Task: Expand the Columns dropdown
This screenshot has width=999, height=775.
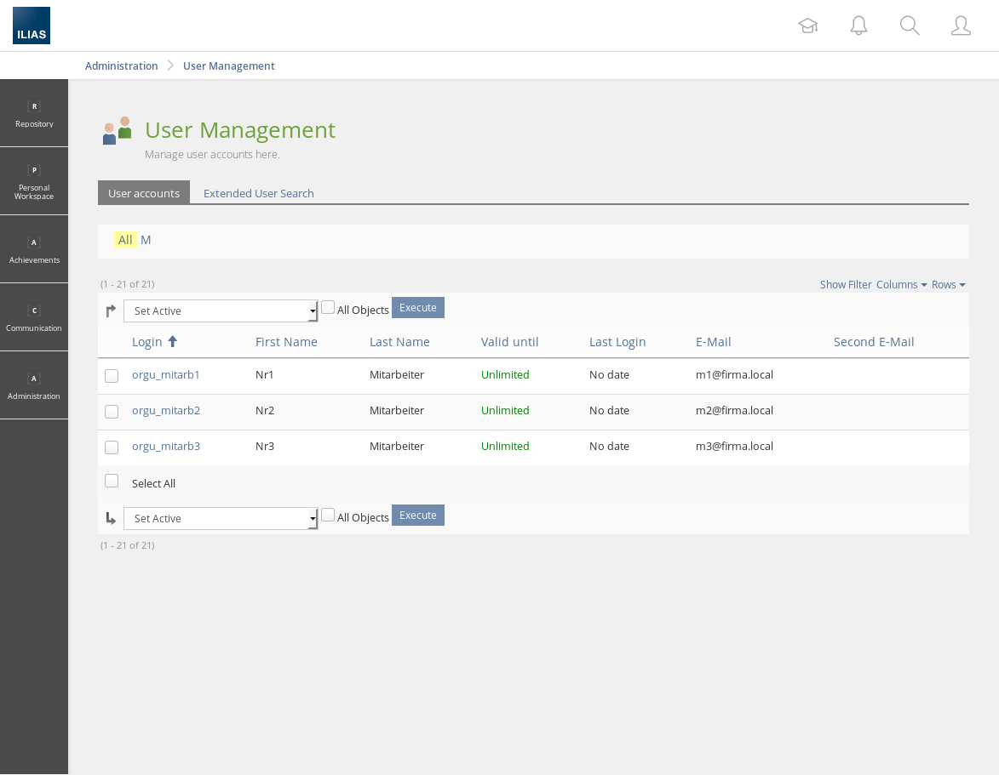Action: point(901,285)
